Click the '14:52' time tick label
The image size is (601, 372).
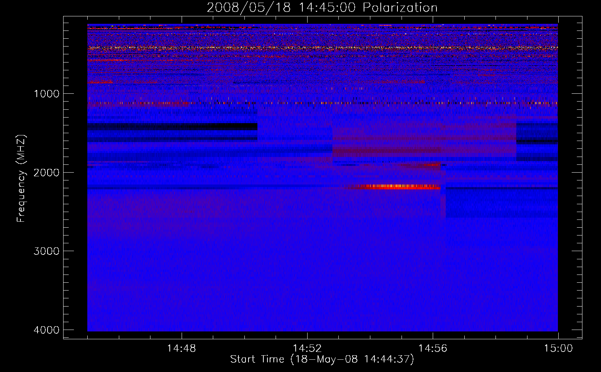(x=307, y=349)
